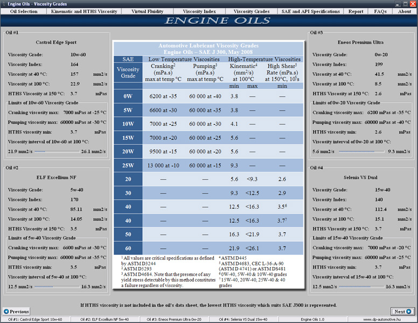Click status bar Oil #3: Eneos Premium Ultra entry
The height and width of the screenshot is (323, 418).
(x=174, y=319)
